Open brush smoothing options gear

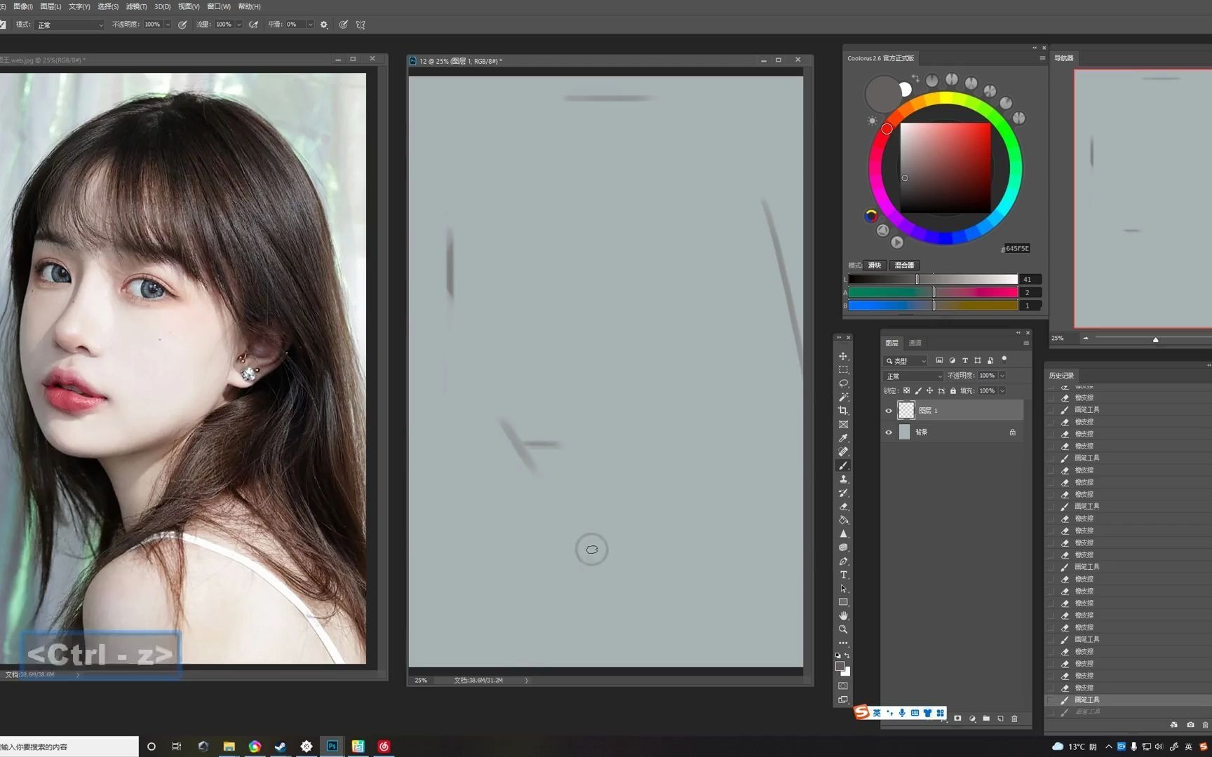(324, 25)
